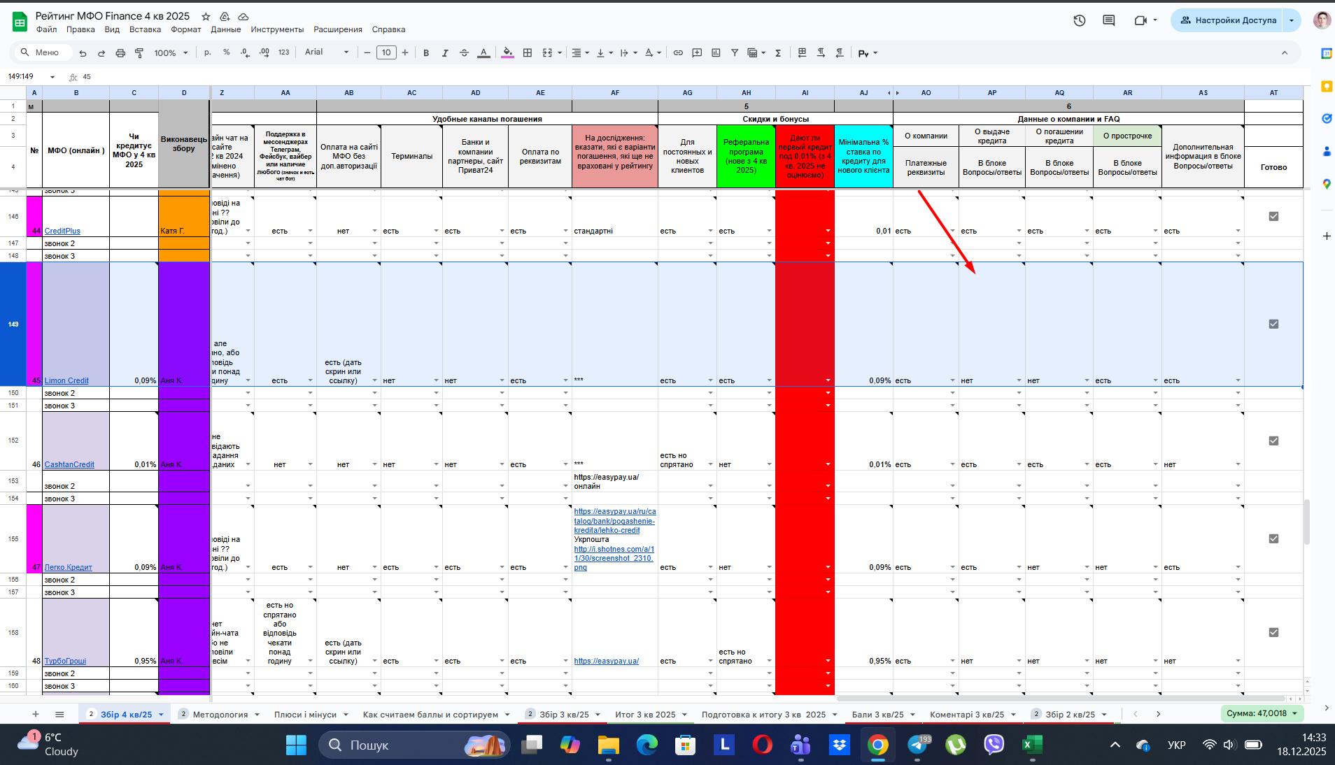Insert a link
This screenshot has height=765, width=1335.
[678, 52]
